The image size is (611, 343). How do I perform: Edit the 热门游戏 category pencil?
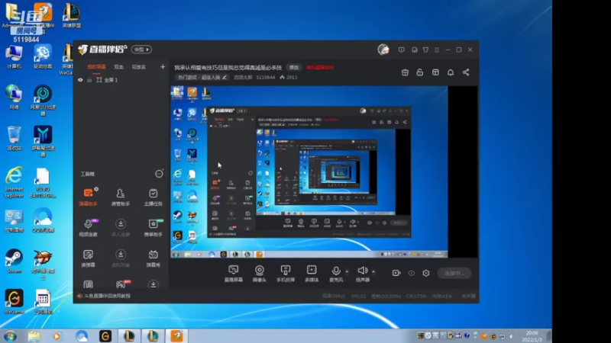pos(225,78)
